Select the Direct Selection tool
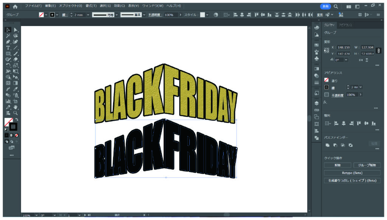Screen dimensions: 387x220 15,30
